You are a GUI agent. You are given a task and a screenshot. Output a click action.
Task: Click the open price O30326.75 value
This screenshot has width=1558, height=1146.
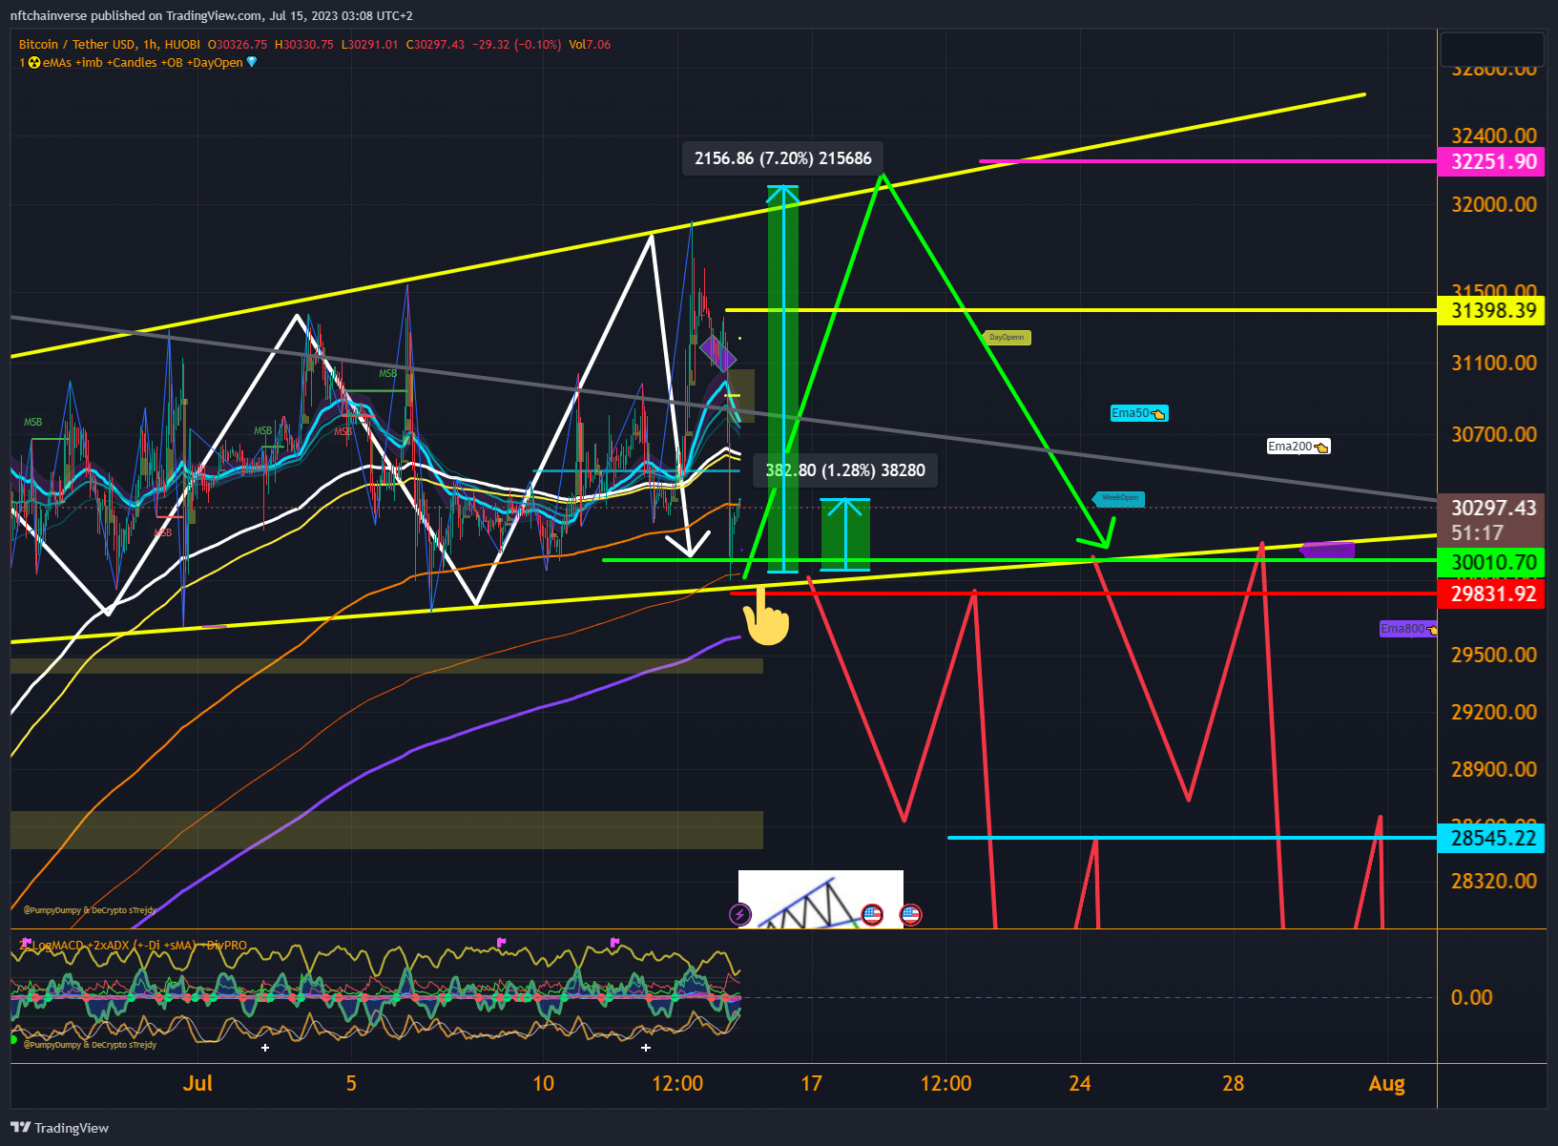[x=238, y=44]
